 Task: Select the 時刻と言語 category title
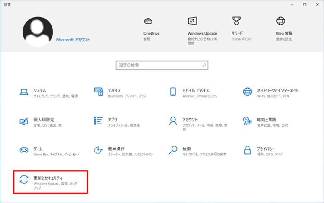[x=266, y=120]
